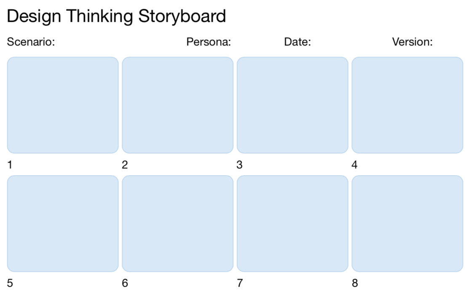Select storyboard panel 8
Screen dimensions: 473x296
pos(408,224)
